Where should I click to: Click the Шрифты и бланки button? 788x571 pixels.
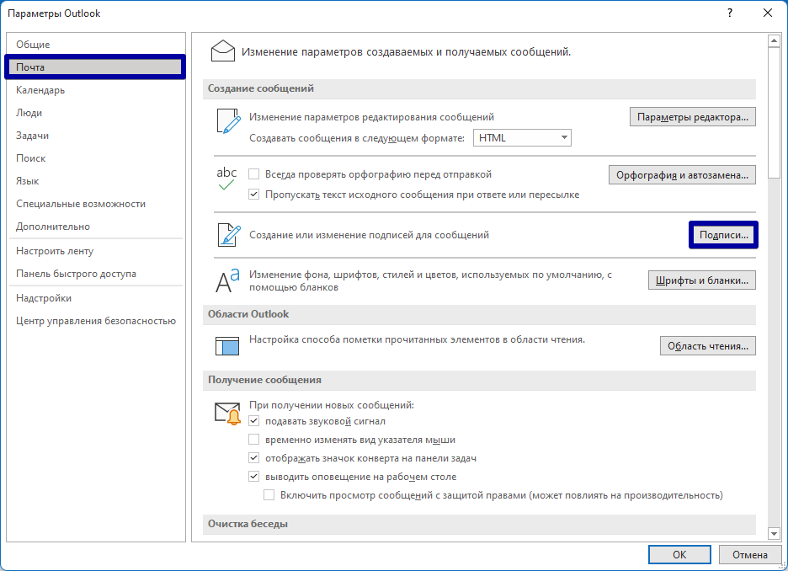tap(701, 280)
